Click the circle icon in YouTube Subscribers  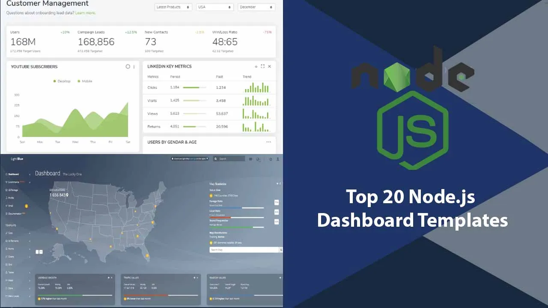click(x=128, y=67)
